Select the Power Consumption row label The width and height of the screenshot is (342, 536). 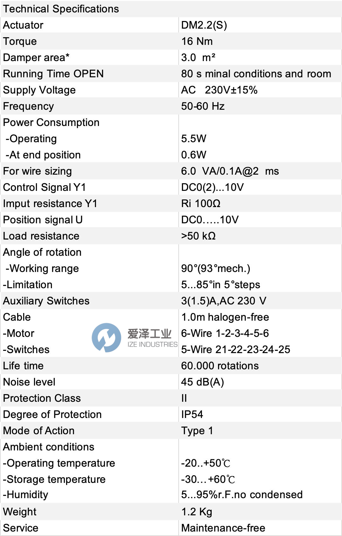(51, 122)
